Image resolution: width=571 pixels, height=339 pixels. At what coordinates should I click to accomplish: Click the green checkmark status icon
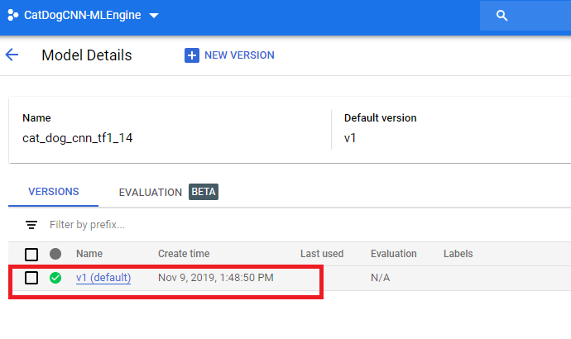pyautogui.click(x=55, y=278)
